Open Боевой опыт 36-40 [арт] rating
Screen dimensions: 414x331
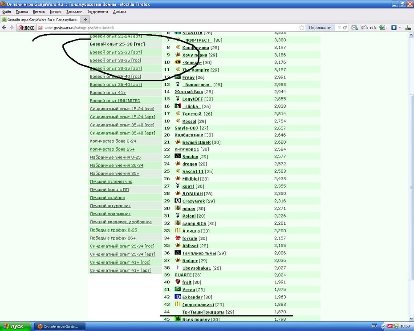[116, 85]
